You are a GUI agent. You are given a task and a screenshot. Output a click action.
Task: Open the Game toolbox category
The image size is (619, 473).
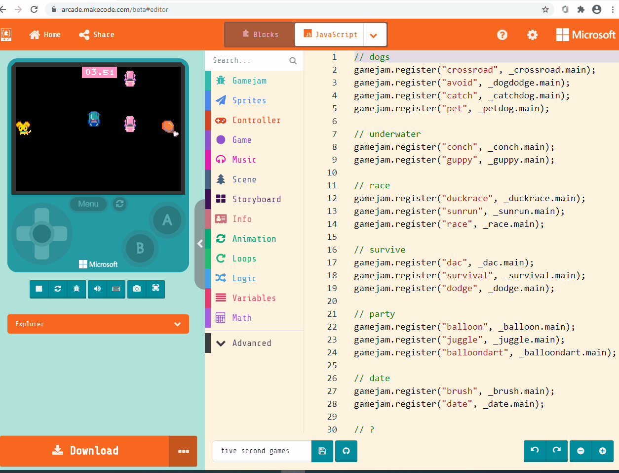point(254,140)
